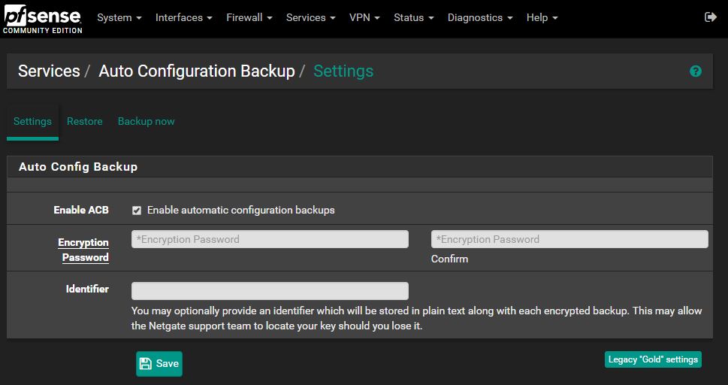Expand the Diagnostics menu
The height and width of the screenshot is (385, 728).
(x=479, y=17)
